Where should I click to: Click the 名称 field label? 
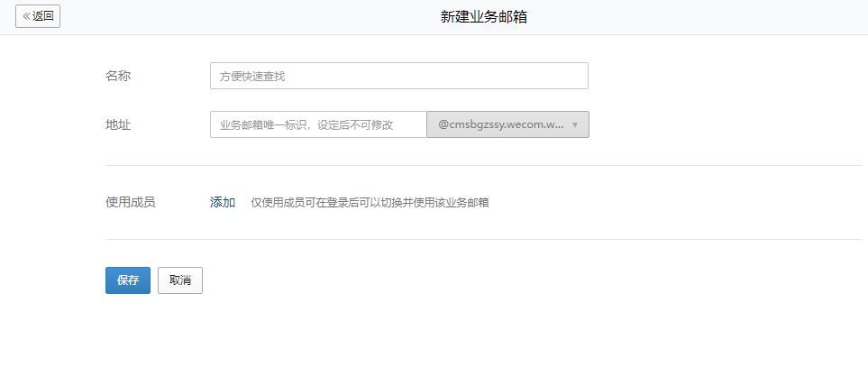pyautogui.click(x=118, y=76)
